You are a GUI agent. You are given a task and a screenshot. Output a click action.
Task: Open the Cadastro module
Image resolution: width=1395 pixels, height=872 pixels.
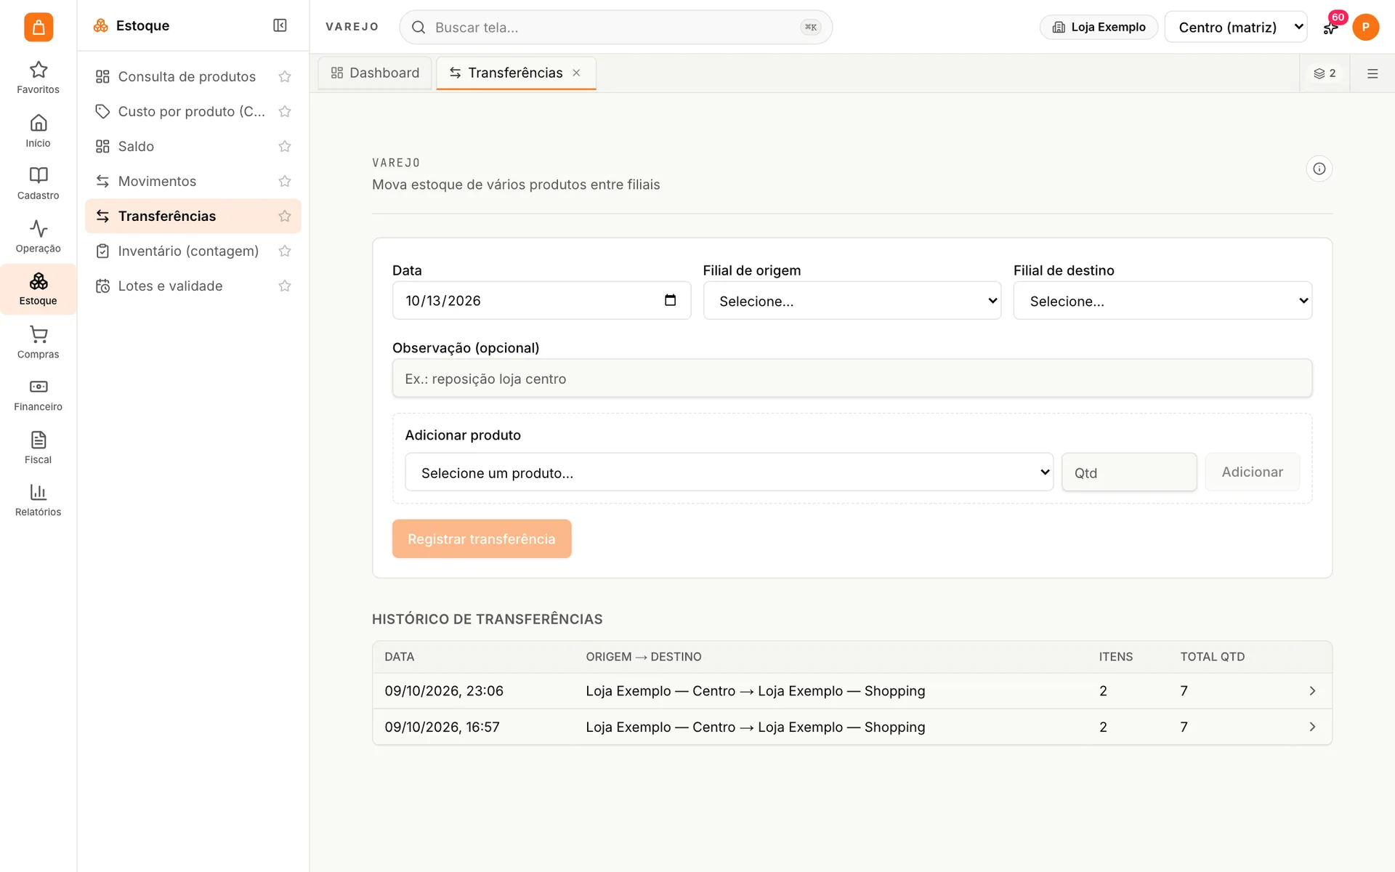click(x=38, y=183)
